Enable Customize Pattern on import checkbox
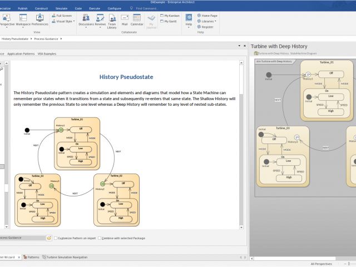The height and width of the screenshot is (267, 356). [56, 238]
